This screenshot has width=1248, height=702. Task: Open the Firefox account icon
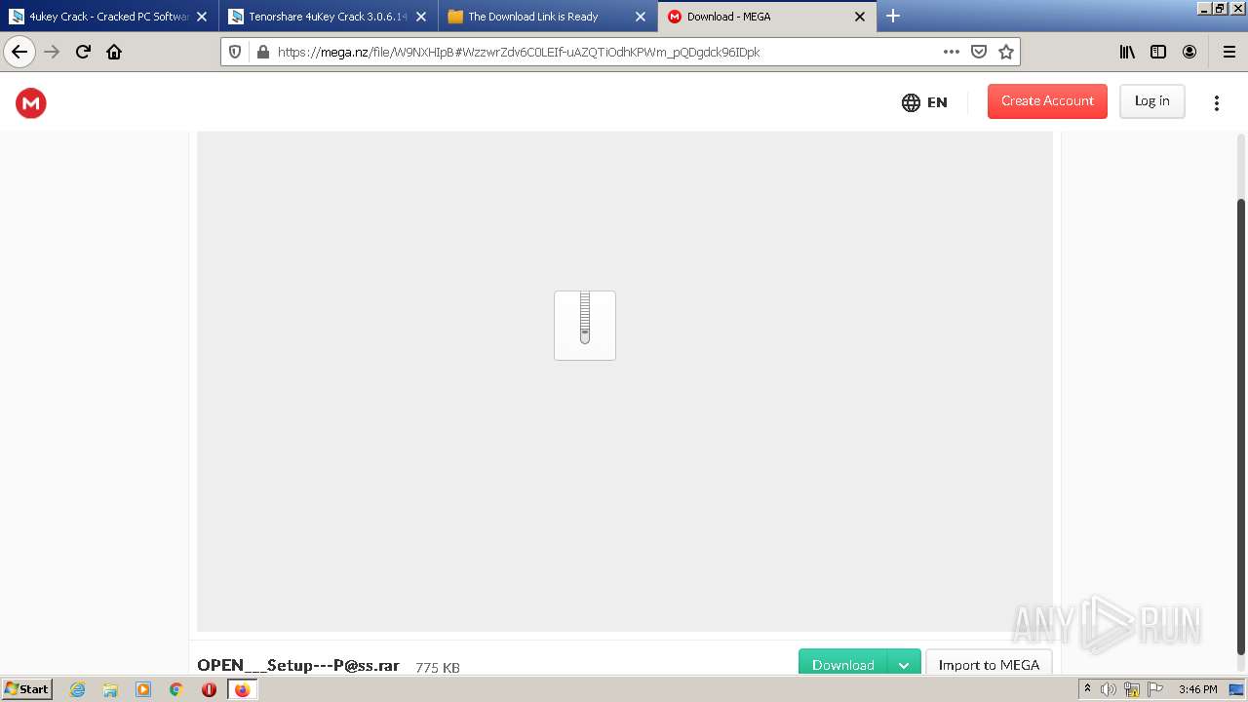(x=1189, y=52)
